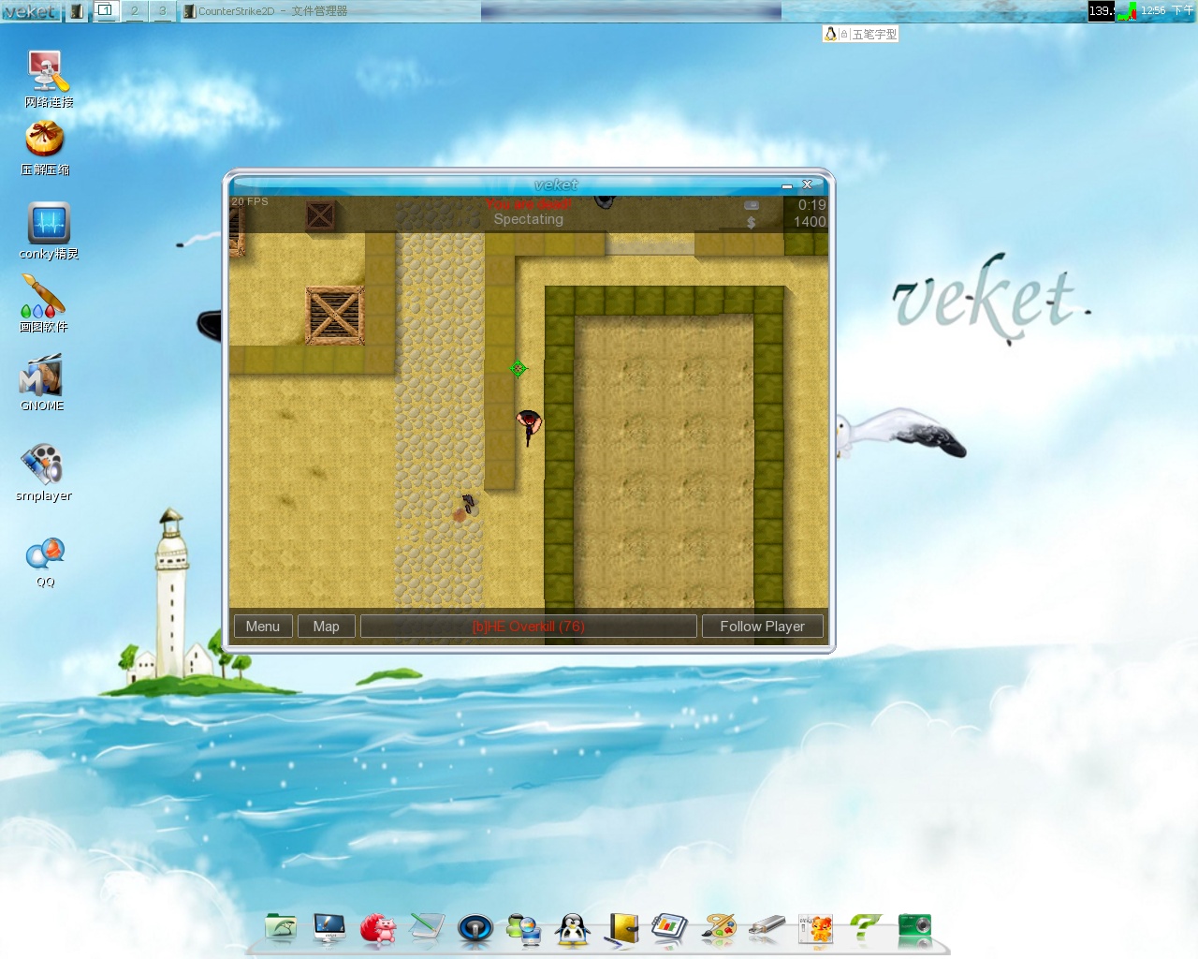Click the show-desktop door icon in top panel
This screenshot has width=1198, height=959.
click(x=77, y=11)
